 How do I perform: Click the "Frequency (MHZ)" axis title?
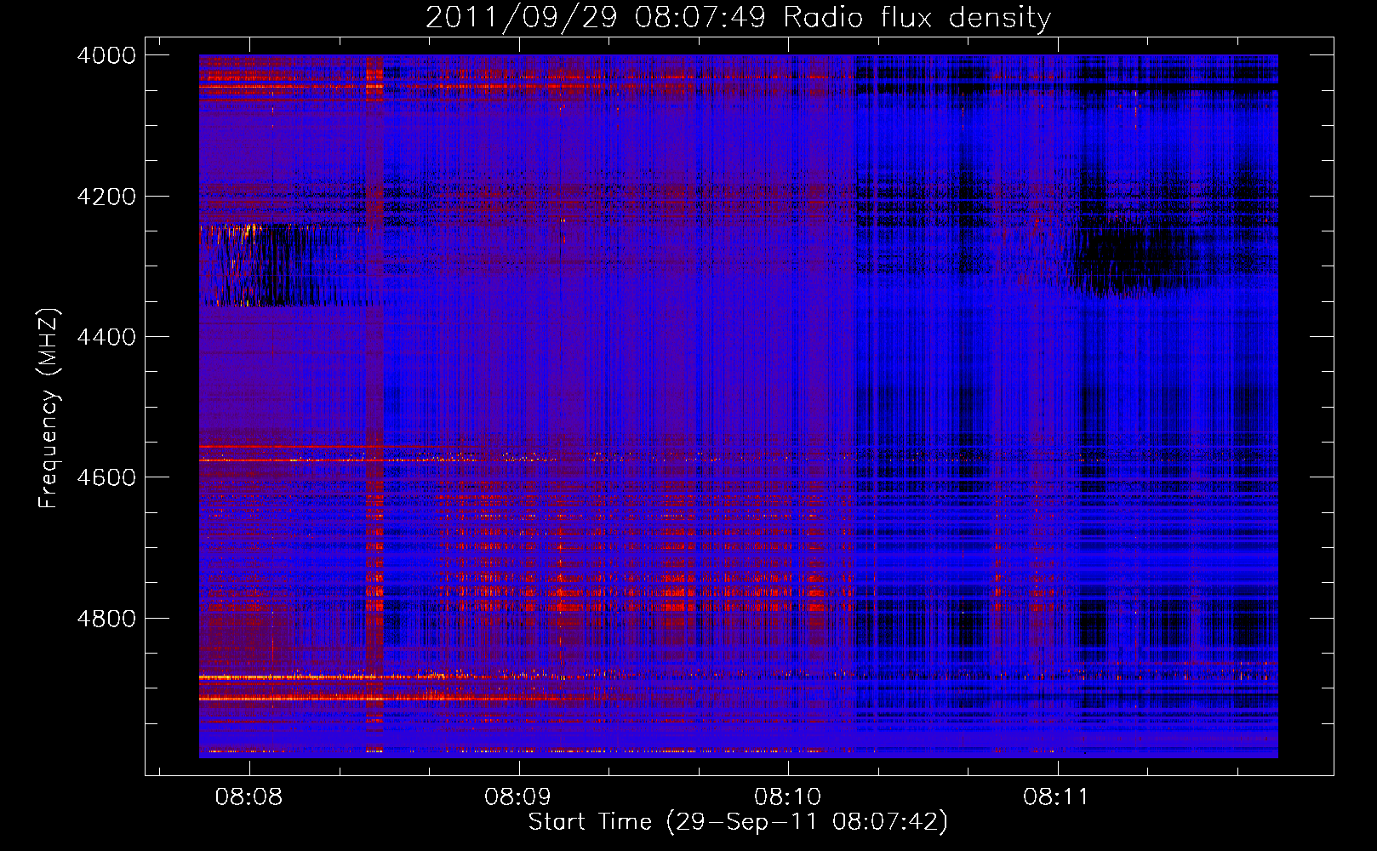tap(49, 408)
